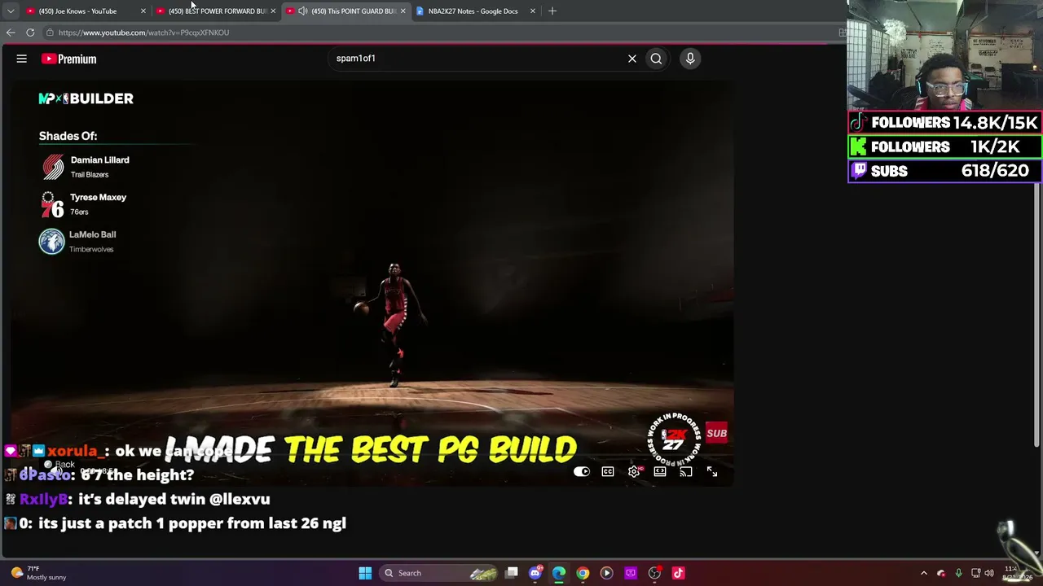Clear the spam1of1 search text
1043x586 pixels.
[632, 59]
